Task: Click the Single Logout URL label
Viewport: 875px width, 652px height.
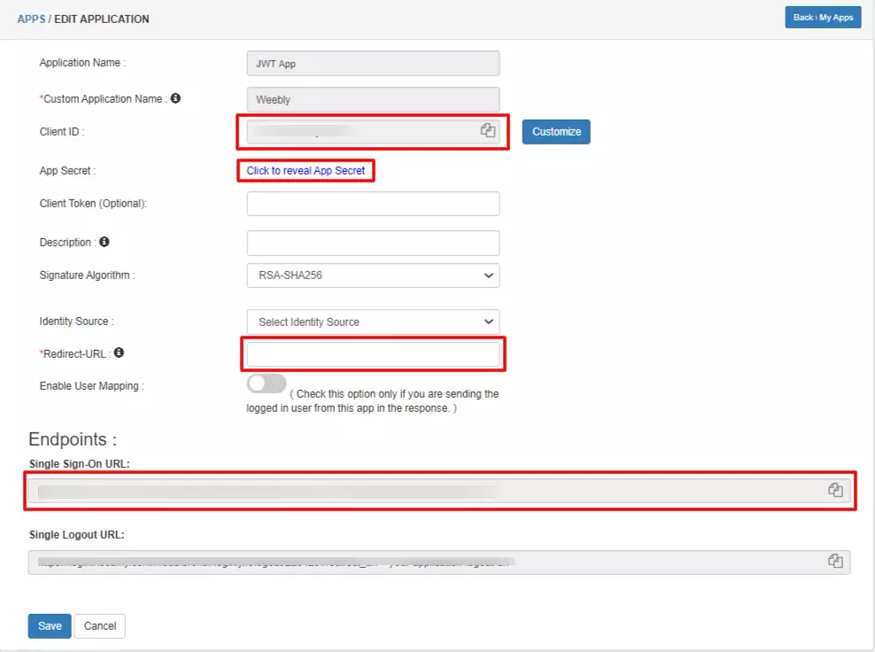Action: tap(76, 535)
